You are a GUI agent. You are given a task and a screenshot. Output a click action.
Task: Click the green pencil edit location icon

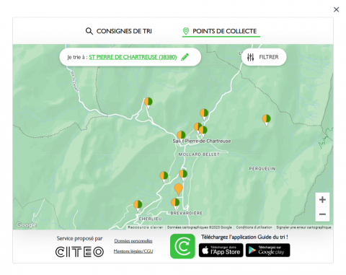point(185,57)
